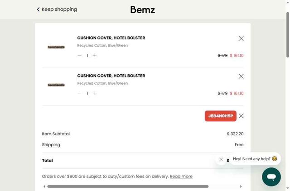Image resolution: width=290 pixels, height=191 pixels.
Task: Open first Cushion Cover, Hotel Bolster title
Action: tap(111, 38)
